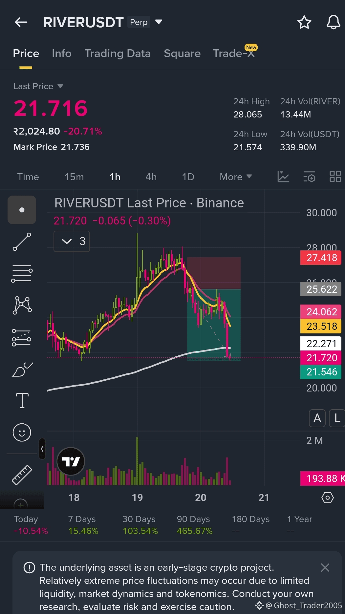Open the emoji sticker tool
This screenshot has height=614, width=345.
point(22,432)
